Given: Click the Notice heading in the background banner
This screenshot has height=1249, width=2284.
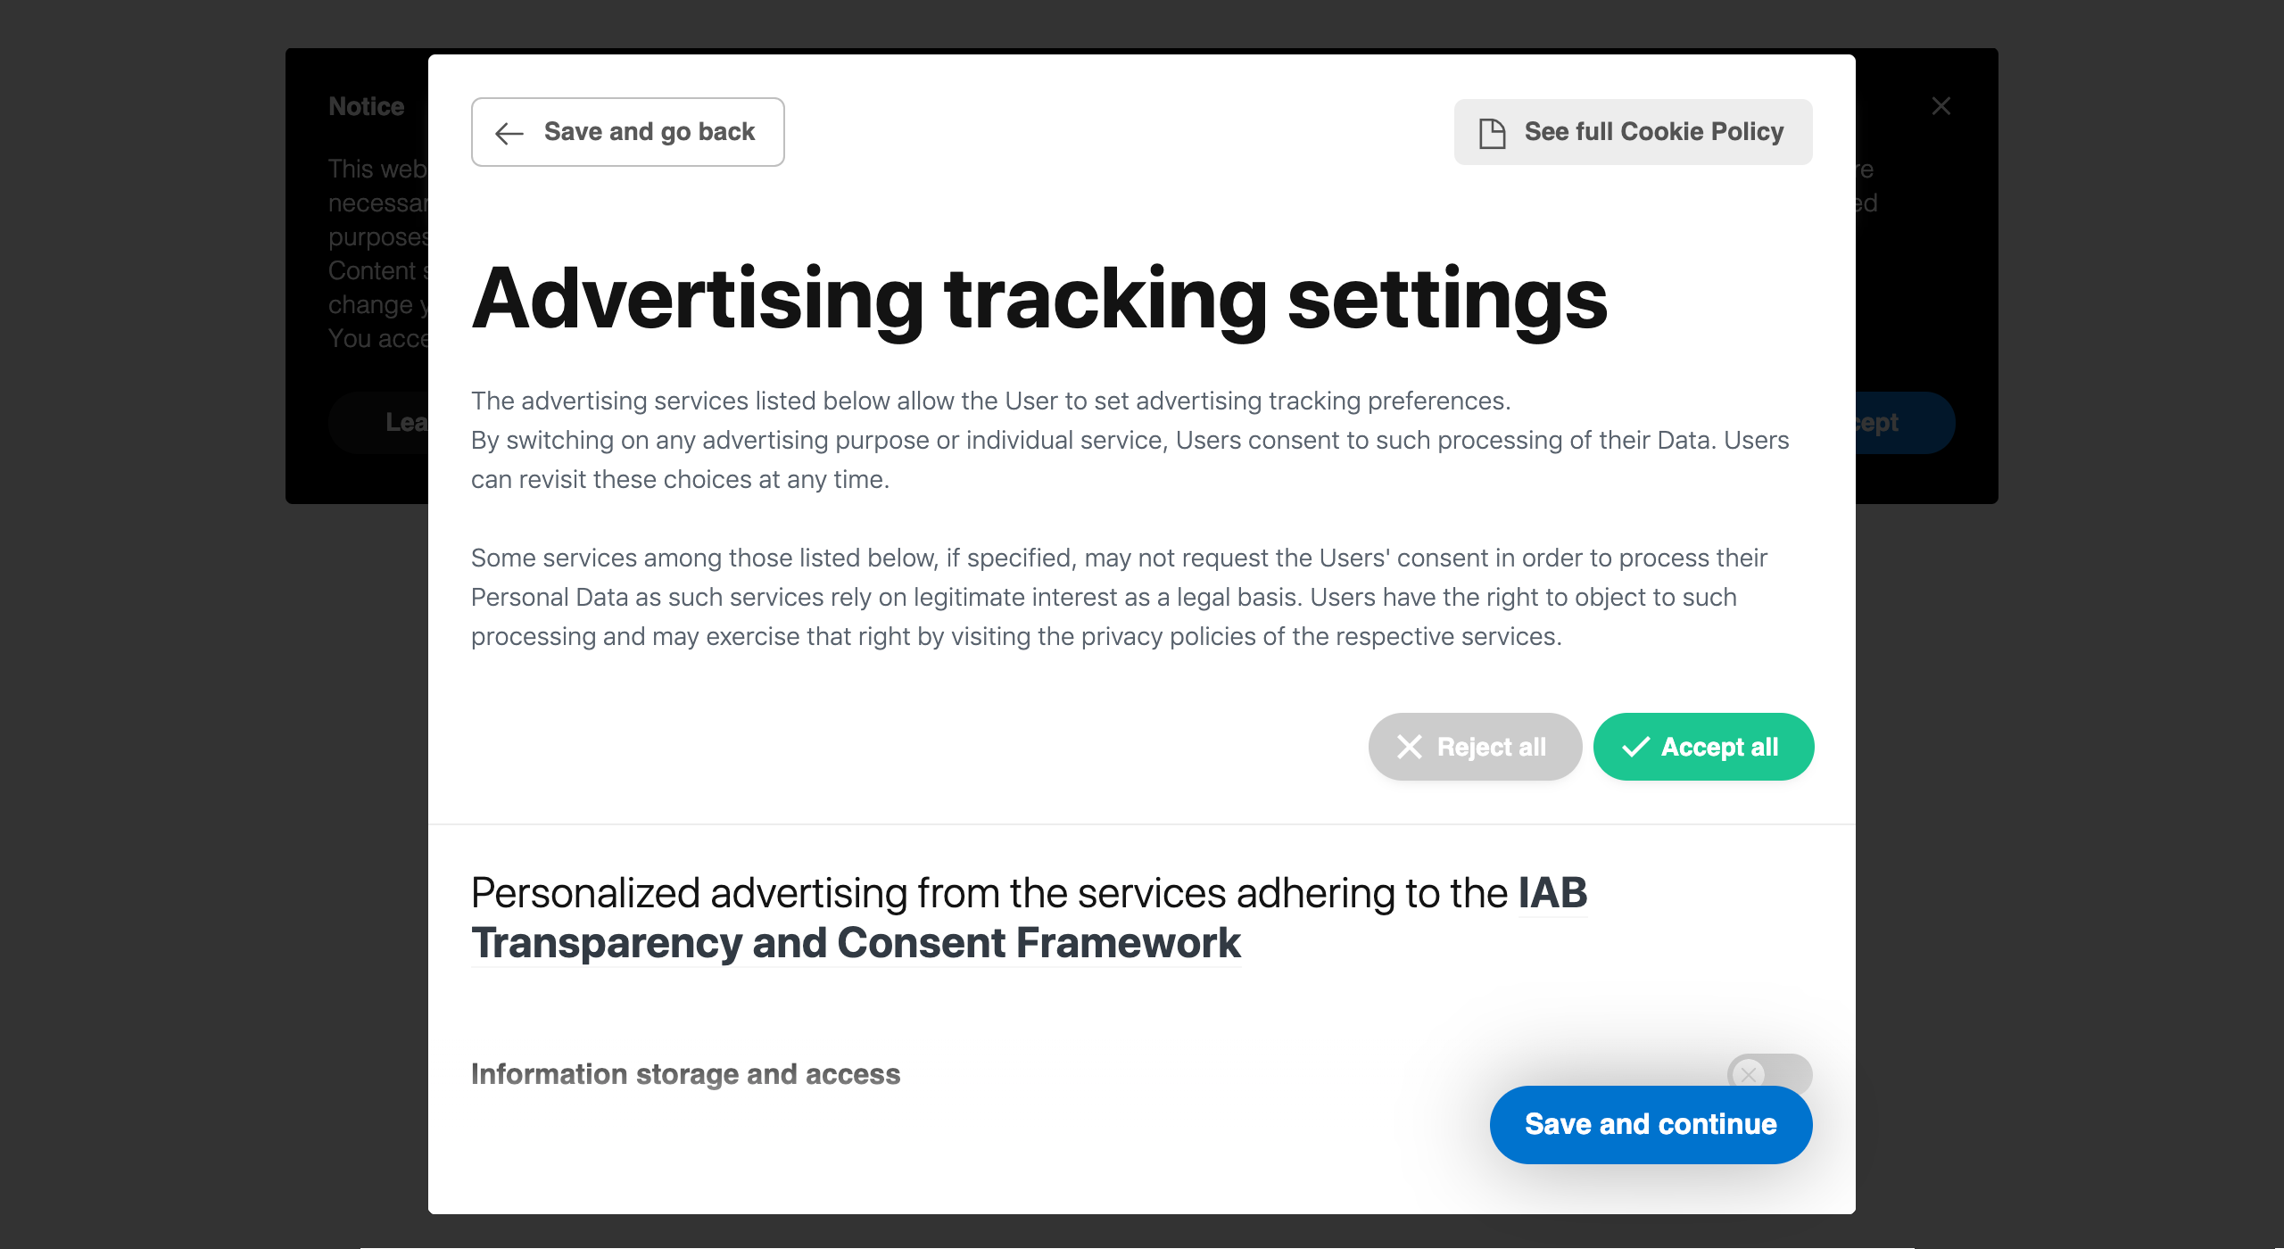Looking at the screenshot, I should [x=366, y=106].
